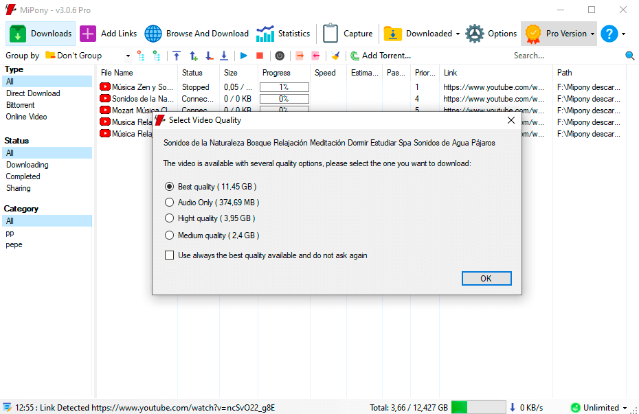Open the Group by Don't Group combo box
The height and width of the screenshot is (414, 639).
(x=88, y=56)
